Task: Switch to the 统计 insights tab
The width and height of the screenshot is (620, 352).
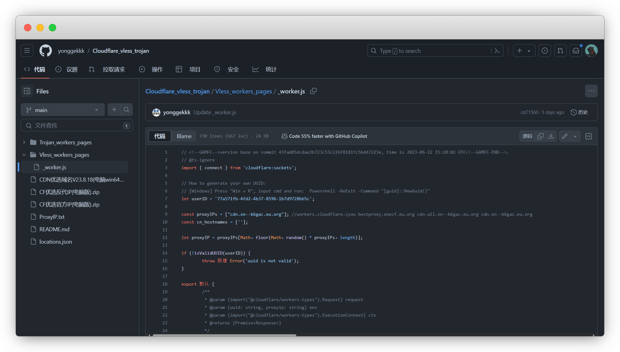Action: (265, 69)
